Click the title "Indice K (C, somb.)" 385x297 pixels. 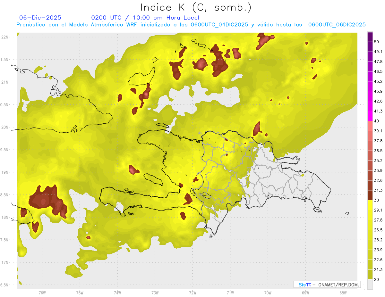(x=196, y=7)
